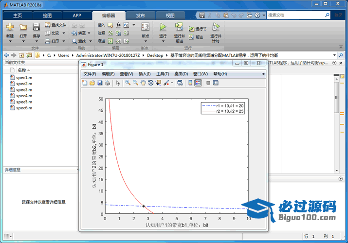Toggle the Insert Colorbar button
This screenshot has width=348, height=243.
click(x=190, y=83)
